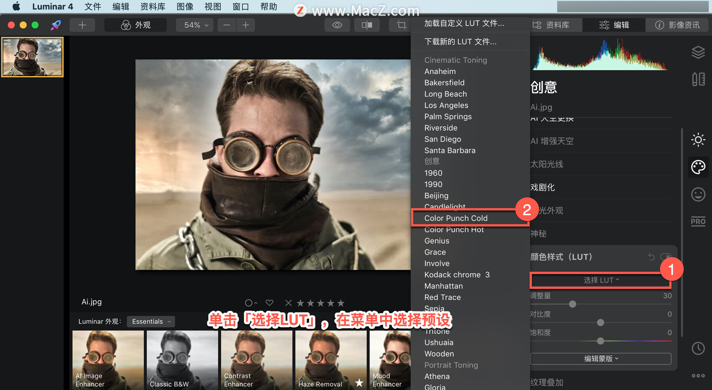
Task: Select the Los Angeles LUT preset
Action: [x=446, y=105]
